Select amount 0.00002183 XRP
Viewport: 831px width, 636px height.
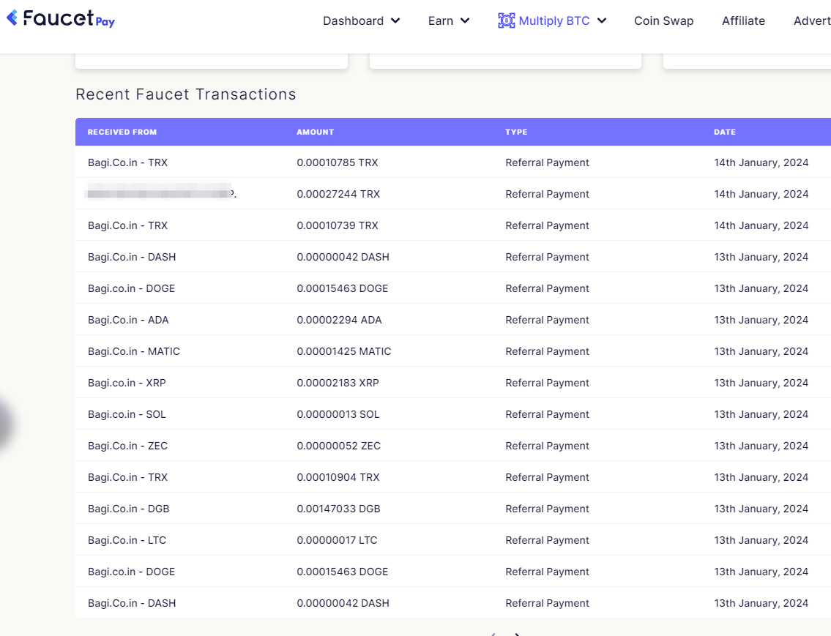(x=338, y=383)
